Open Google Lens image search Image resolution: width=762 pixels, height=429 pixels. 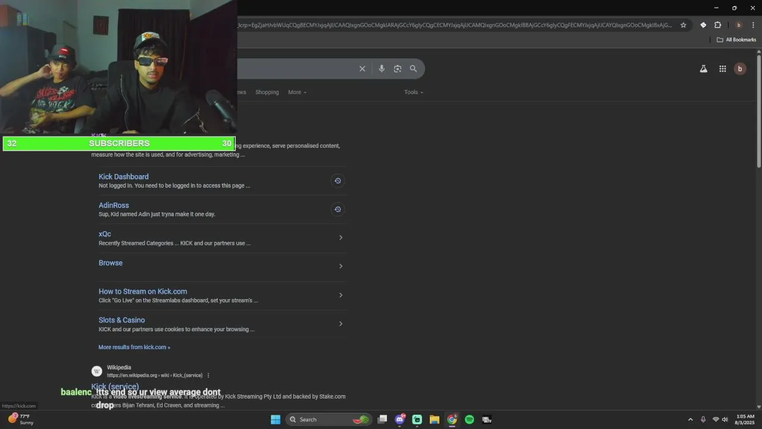coord(398,69)
